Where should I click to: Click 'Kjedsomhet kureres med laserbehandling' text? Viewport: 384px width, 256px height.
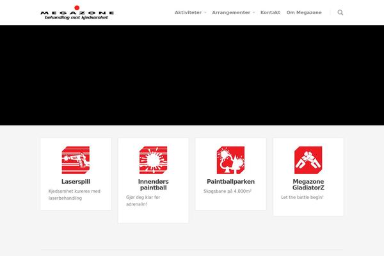point(74,195)
